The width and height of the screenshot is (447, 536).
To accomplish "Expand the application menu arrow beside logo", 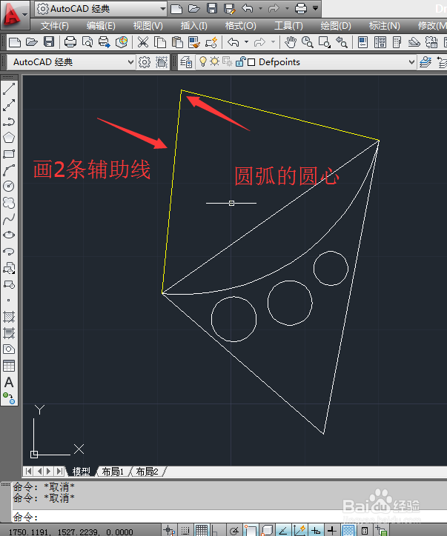I will [24, 15].
